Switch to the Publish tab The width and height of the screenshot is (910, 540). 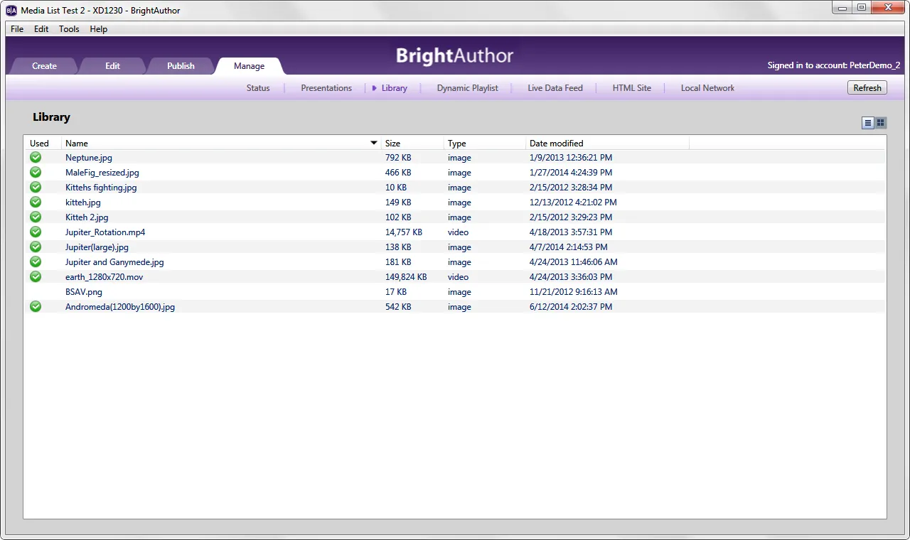click(x=181, y=66)
